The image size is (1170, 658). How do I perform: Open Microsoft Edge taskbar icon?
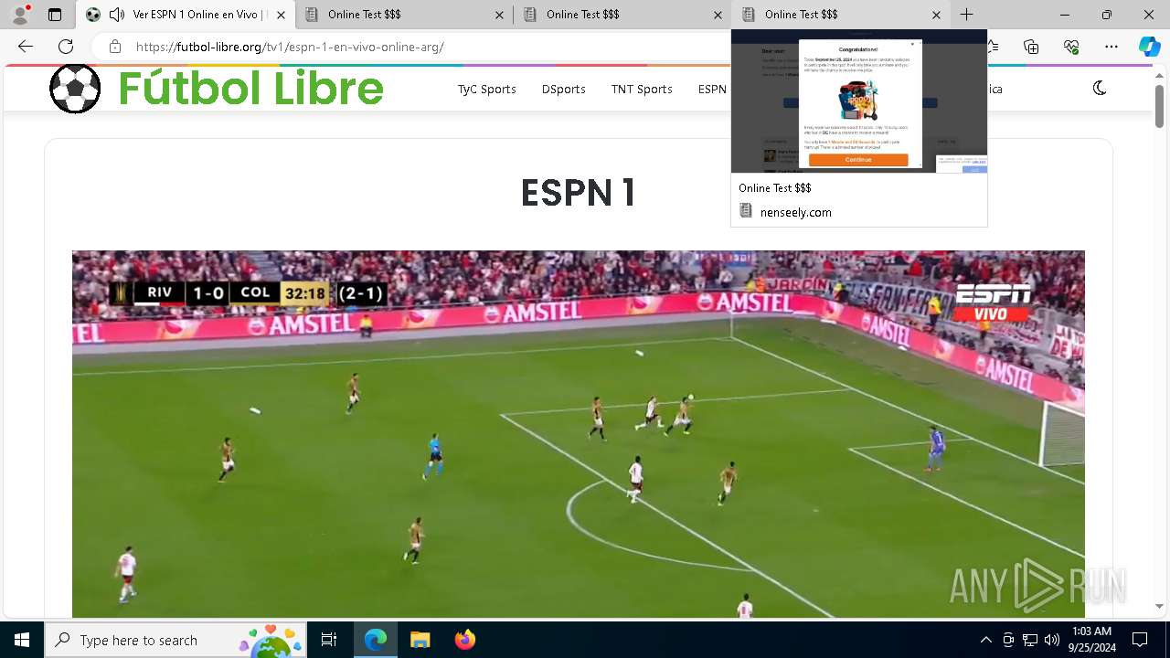click(x=376, y=640)
